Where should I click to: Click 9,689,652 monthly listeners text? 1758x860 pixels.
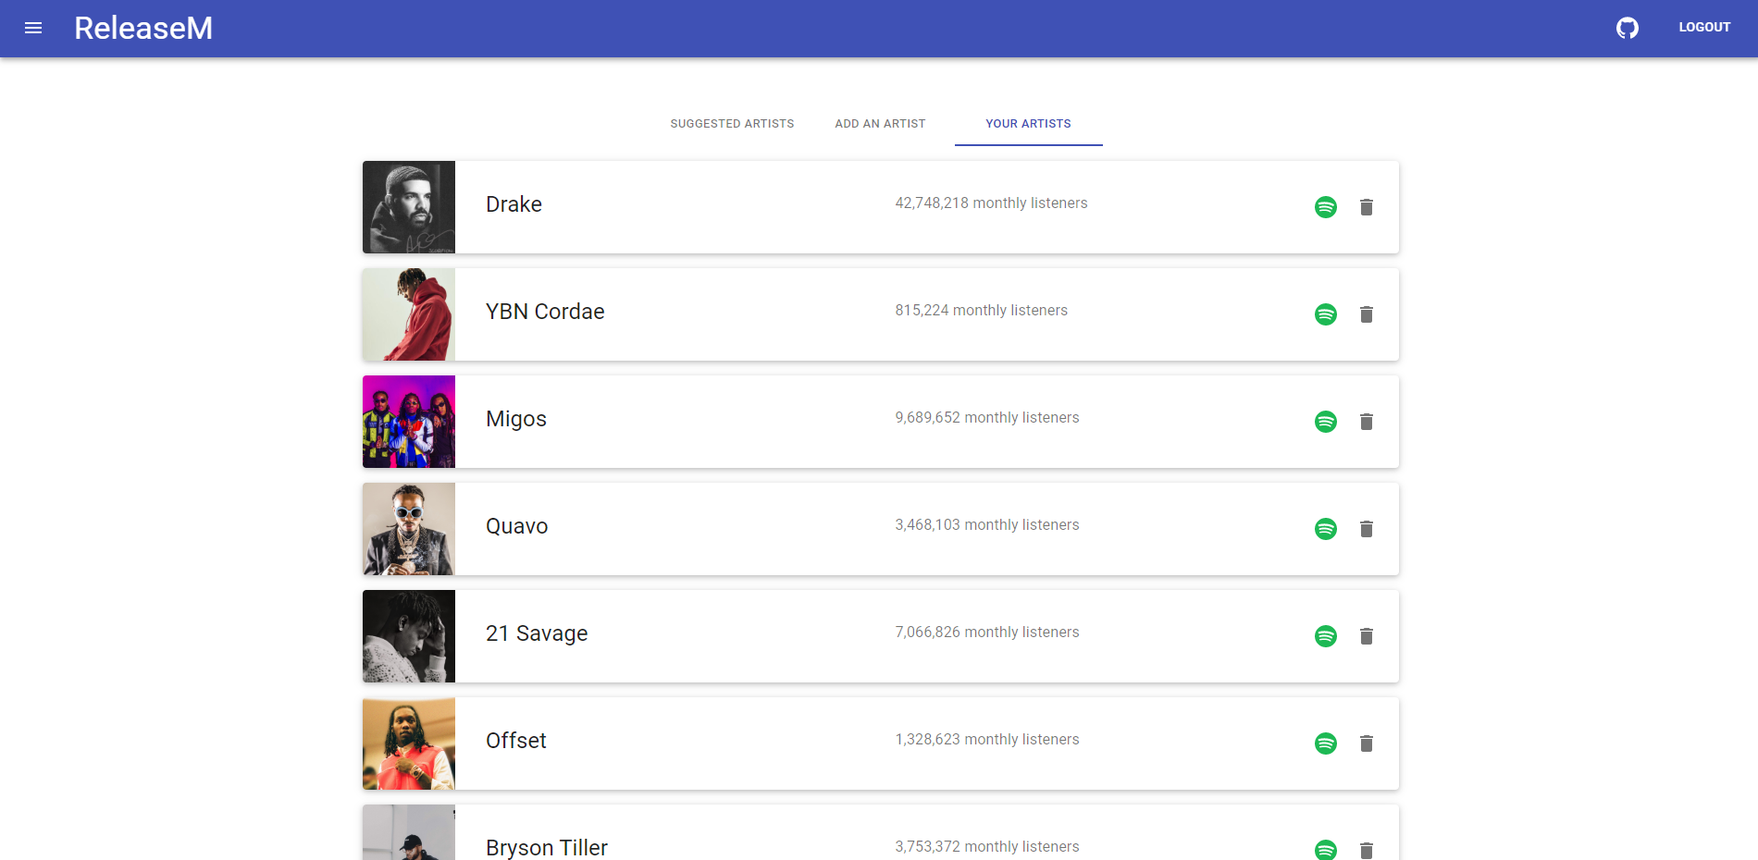point(986,418)
